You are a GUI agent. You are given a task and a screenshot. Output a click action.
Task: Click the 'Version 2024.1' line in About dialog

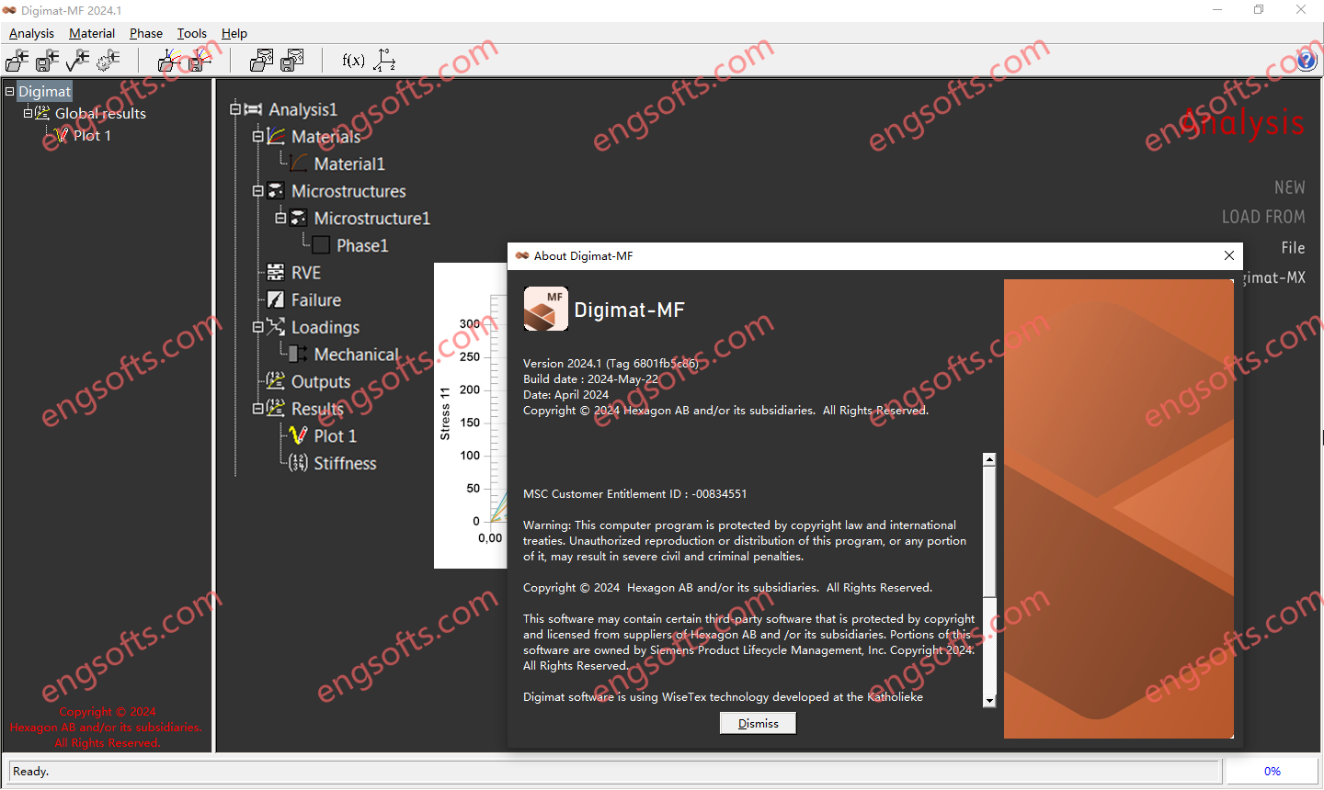click(611, 364)
